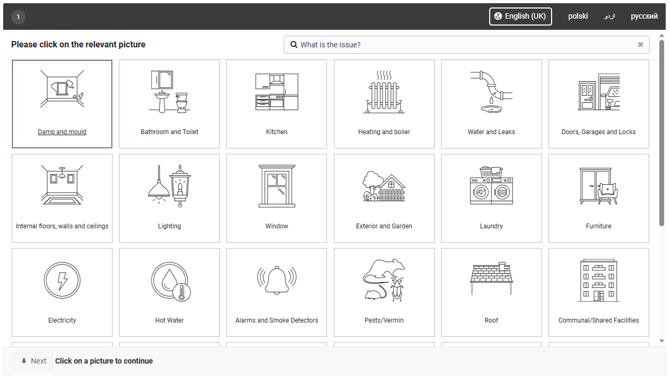Click the globe icon beside English (UK)

(498, 16)
